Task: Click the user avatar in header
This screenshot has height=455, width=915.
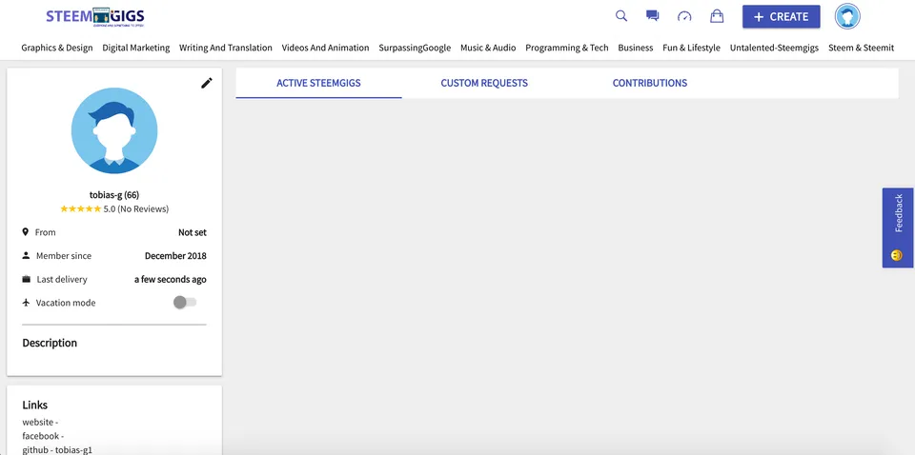Action: point(847,16)
